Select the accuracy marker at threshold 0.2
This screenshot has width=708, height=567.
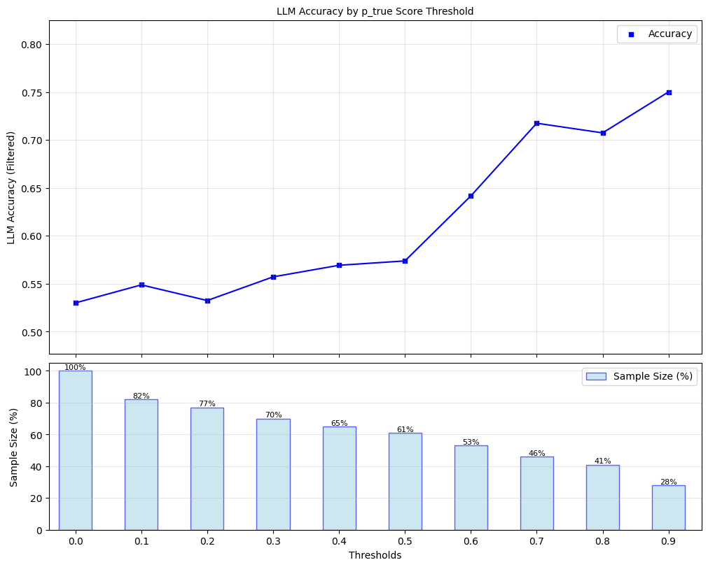pos(207,301)
